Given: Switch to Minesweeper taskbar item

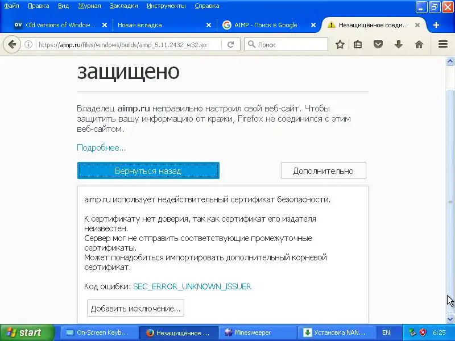Looking at the screenshot, I should 257,332.
